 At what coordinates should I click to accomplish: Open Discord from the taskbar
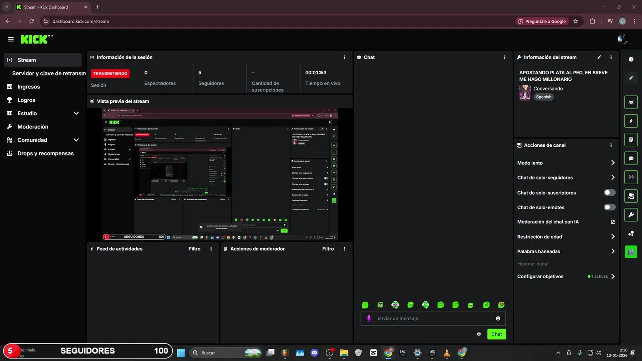(314, 353)
